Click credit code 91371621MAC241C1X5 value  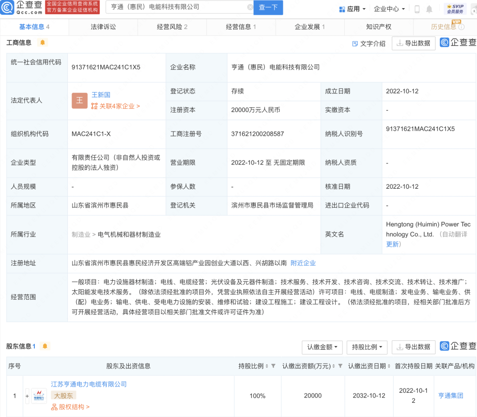click(x=106, y=67)
